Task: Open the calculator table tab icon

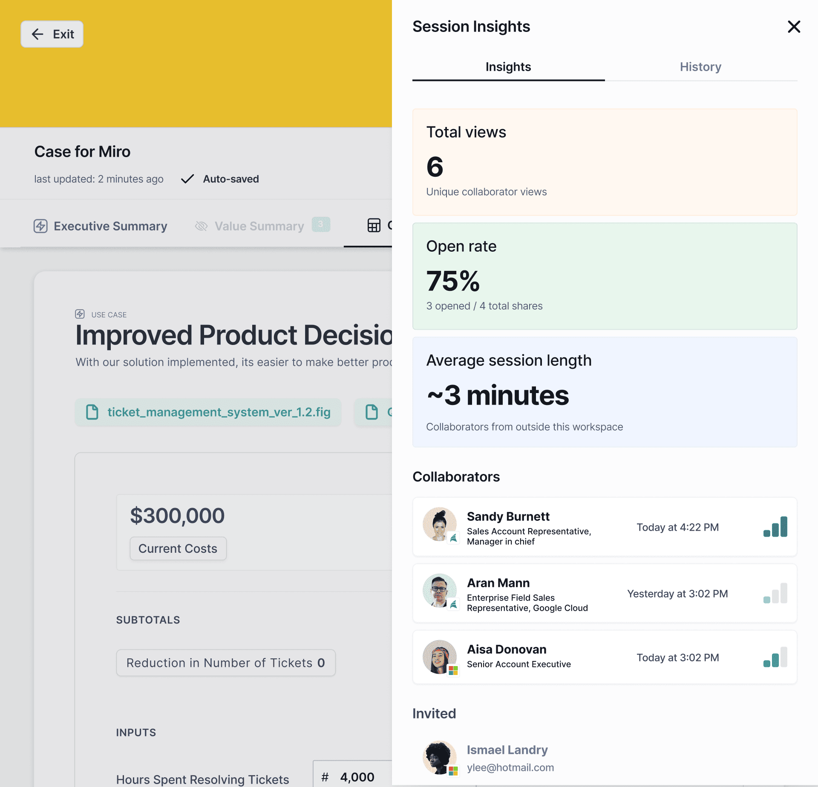Action: pyautogui.click(x=374, y=225)
